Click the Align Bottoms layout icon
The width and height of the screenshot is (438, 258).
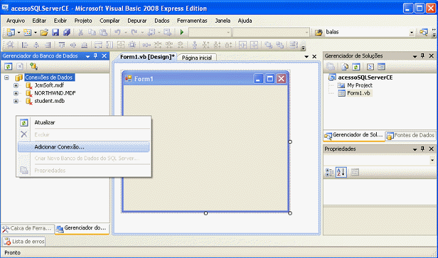[x=84, y=45]
